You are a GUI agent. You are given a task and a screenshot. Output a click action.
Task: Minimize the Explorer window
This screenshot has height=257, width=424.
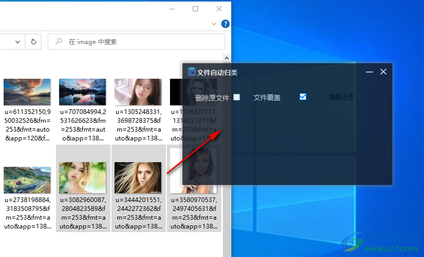click(172, 9)
